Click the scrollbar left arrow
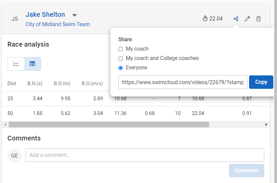 coord(5,125)
